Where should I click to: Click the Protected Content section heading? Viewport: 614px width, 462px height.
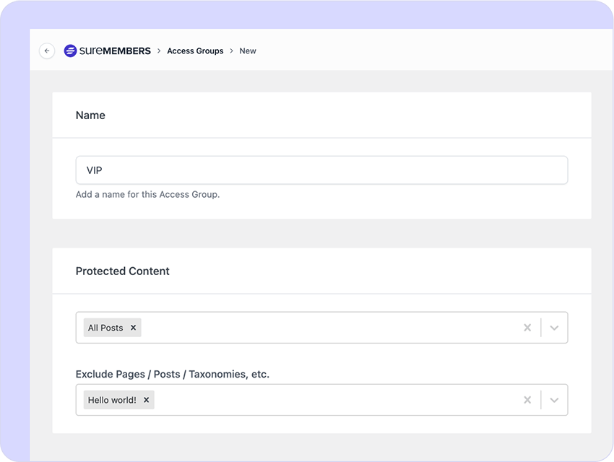(x=123, y=271)
